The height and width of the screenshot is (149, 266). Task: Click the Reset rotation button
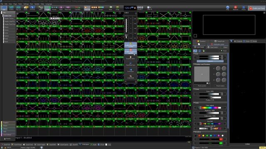[220, 86]
